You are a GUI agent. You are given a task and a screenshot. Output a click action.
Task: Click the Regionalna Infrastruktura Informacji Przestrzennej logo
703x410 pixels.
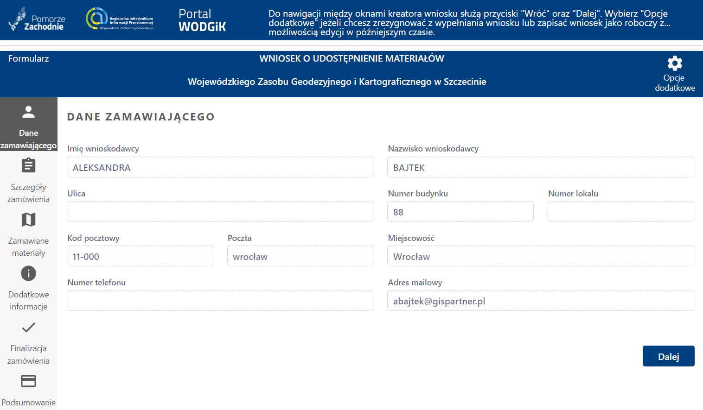[x=120, y=19]
